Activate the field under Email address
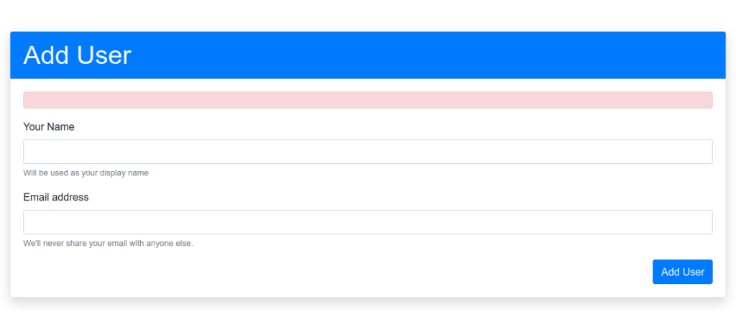Image resolution: width=736 pixels, height=317 pixels. pos(367,222)
